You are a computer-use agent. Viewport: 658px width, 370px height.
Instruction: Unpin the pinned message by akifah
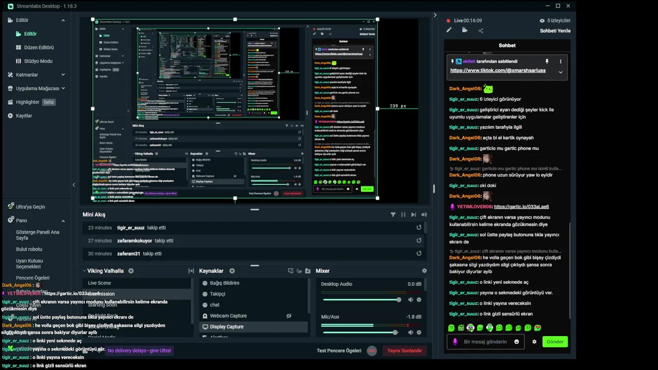[547, 61]
